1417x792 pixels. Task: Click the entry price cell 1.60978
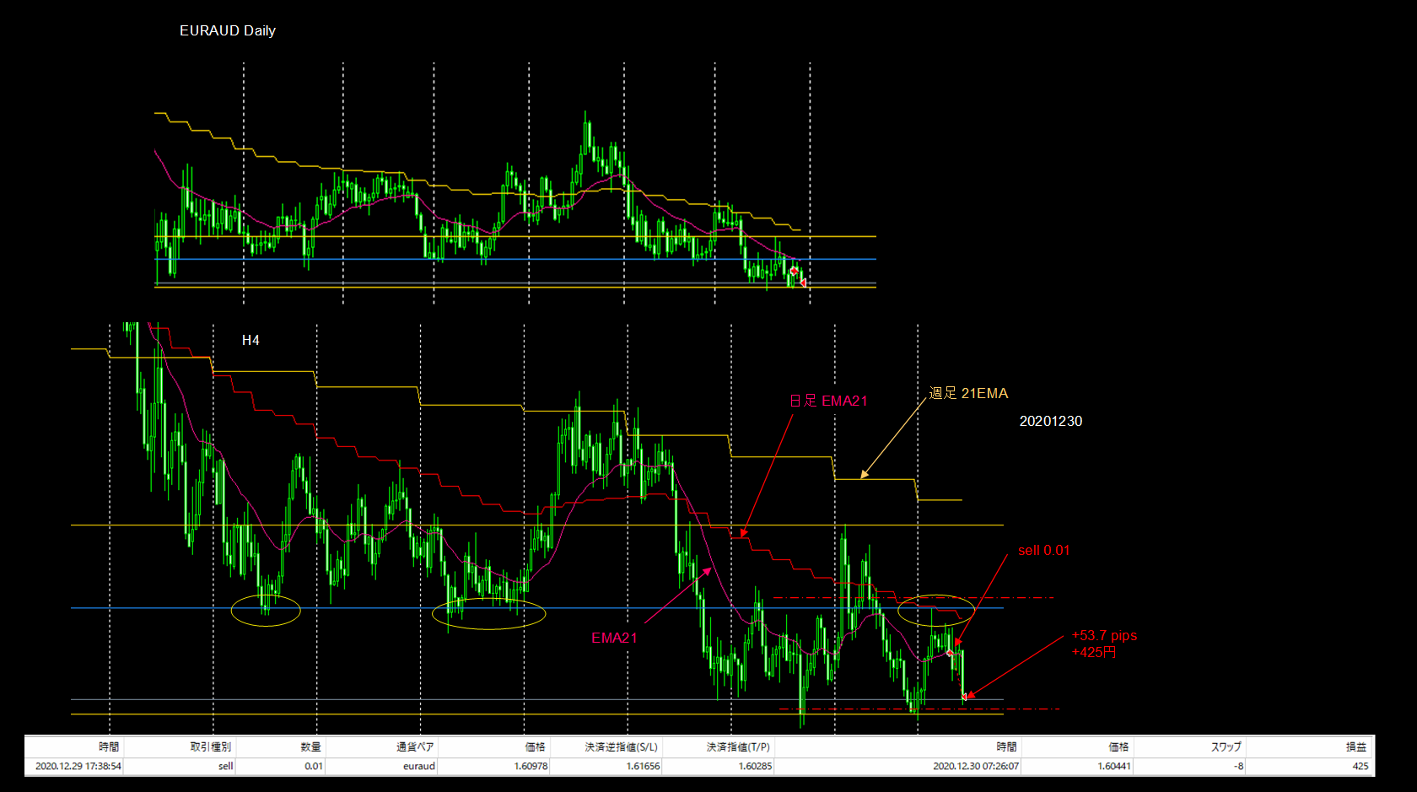pyautogui.click(x=531, y=766)
